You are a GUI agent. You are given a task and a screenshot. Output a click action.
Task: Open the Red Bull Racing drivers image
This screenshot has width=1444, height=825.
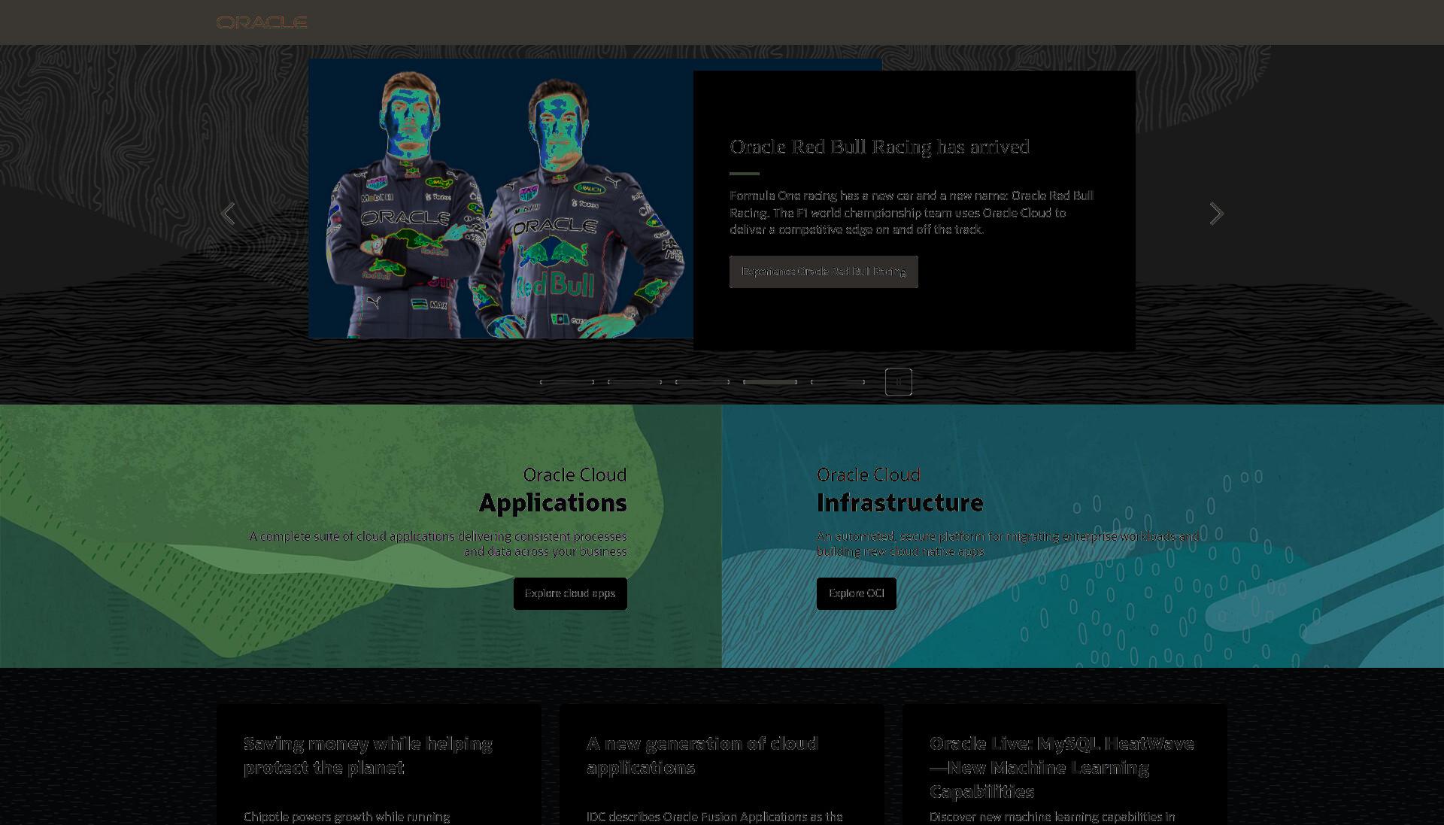(x=501, y=199)
